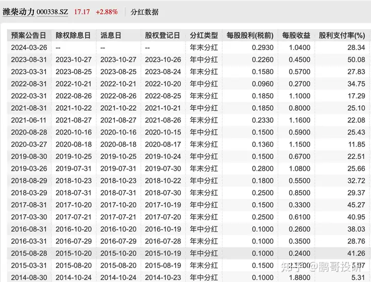Viewport: 371px width, 282px height.
Task: Select announcement date 2018-08-29
Action: point(29,180)
